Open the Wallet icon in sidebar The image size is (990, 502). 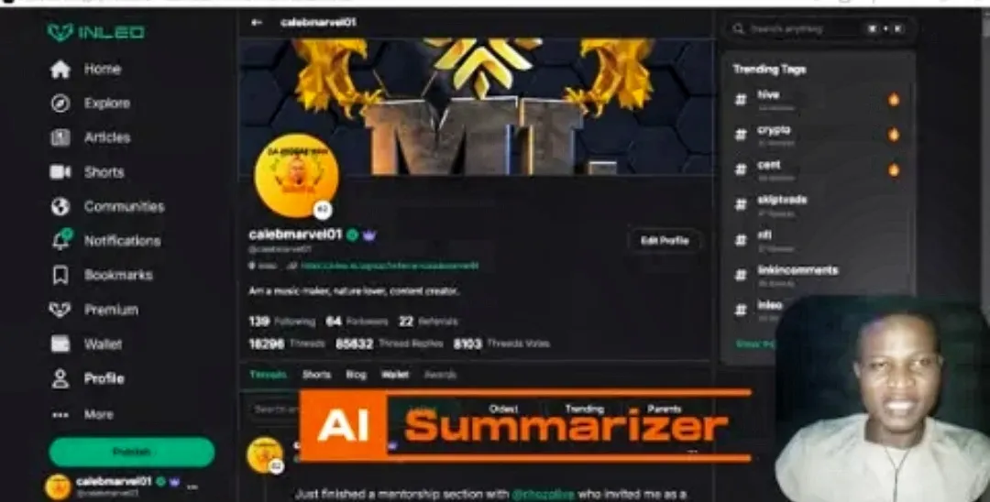(x=60, y=344)
